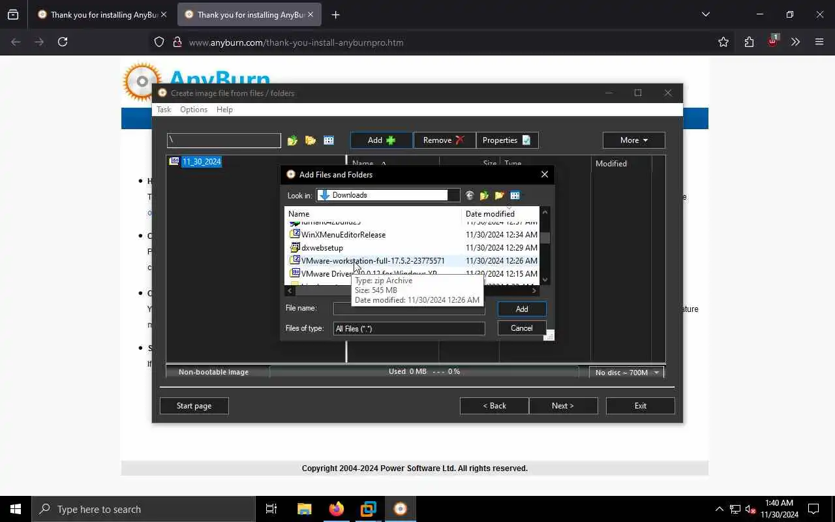The width and height of the screenshot is (835, 522).
Task: Open the Options menu in AnyBurn
Action: (x=194, y=110)
